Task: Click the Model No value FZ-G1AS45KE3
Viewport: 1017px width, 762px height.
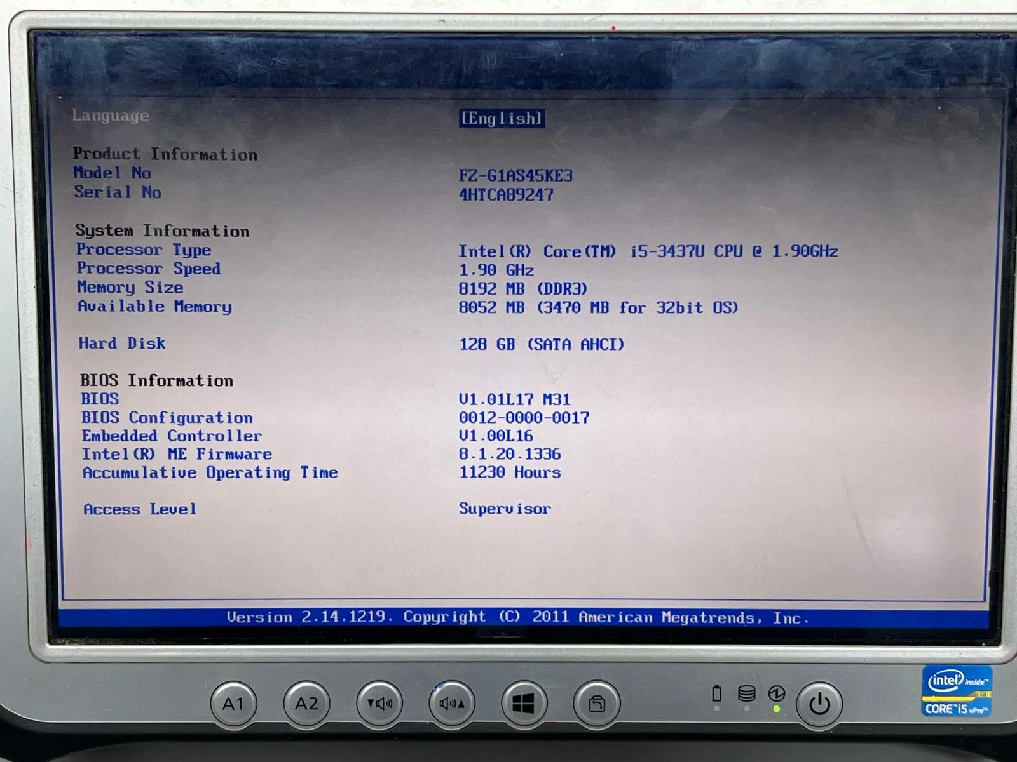Action: tap(515, 175)
